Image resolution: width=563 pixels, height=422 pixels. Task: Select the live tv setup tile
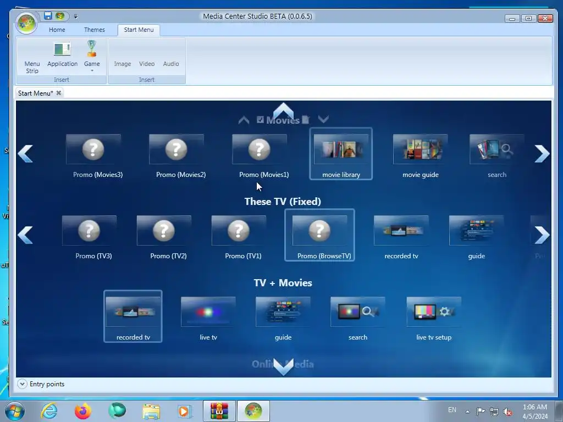pyautogui.click(x=434, y=319)
